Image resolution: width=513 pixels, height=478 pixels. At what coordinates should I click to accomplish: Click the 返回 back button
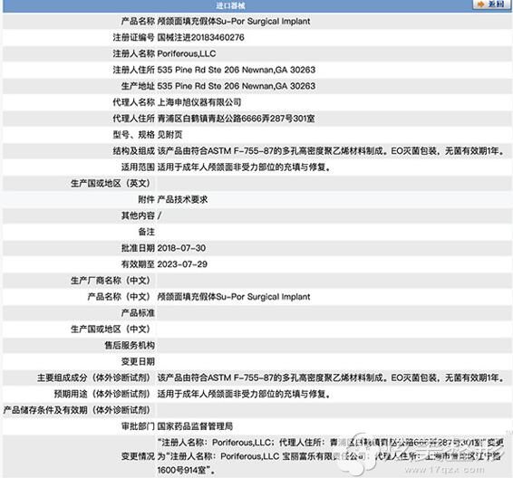click(492, 5)
